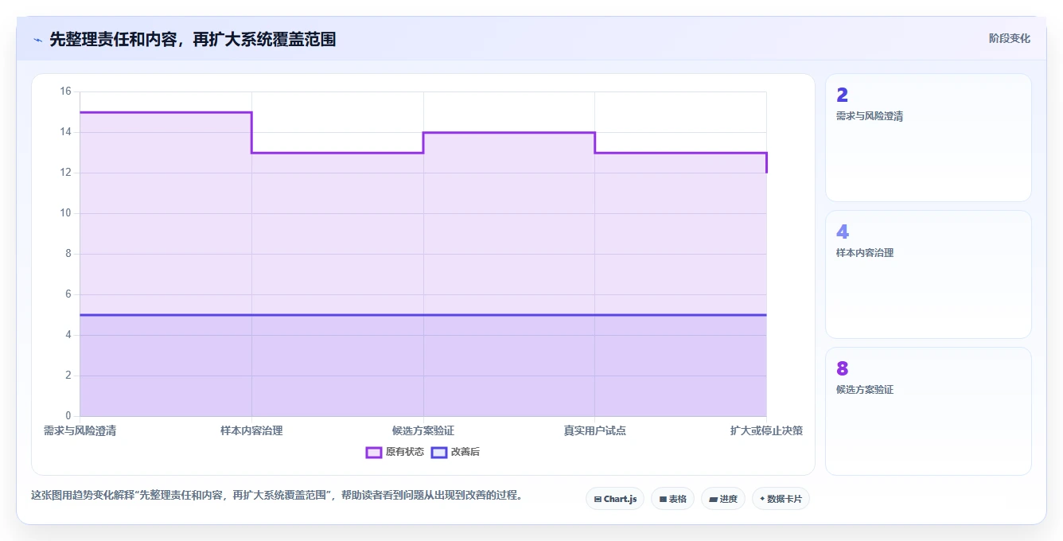This screenshot has height=541, width=1063.
Task: Click the y-axis value 14
Action: pyautogui.click(x=65, y=132)
